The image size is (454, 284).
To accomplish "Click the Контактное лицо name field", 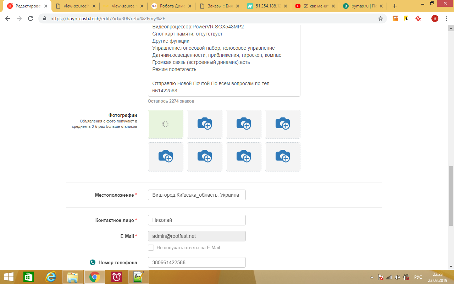I will 196,220.
